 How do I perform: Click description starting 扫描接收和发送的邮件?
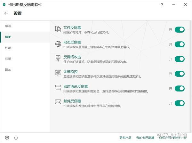(93, 106)
